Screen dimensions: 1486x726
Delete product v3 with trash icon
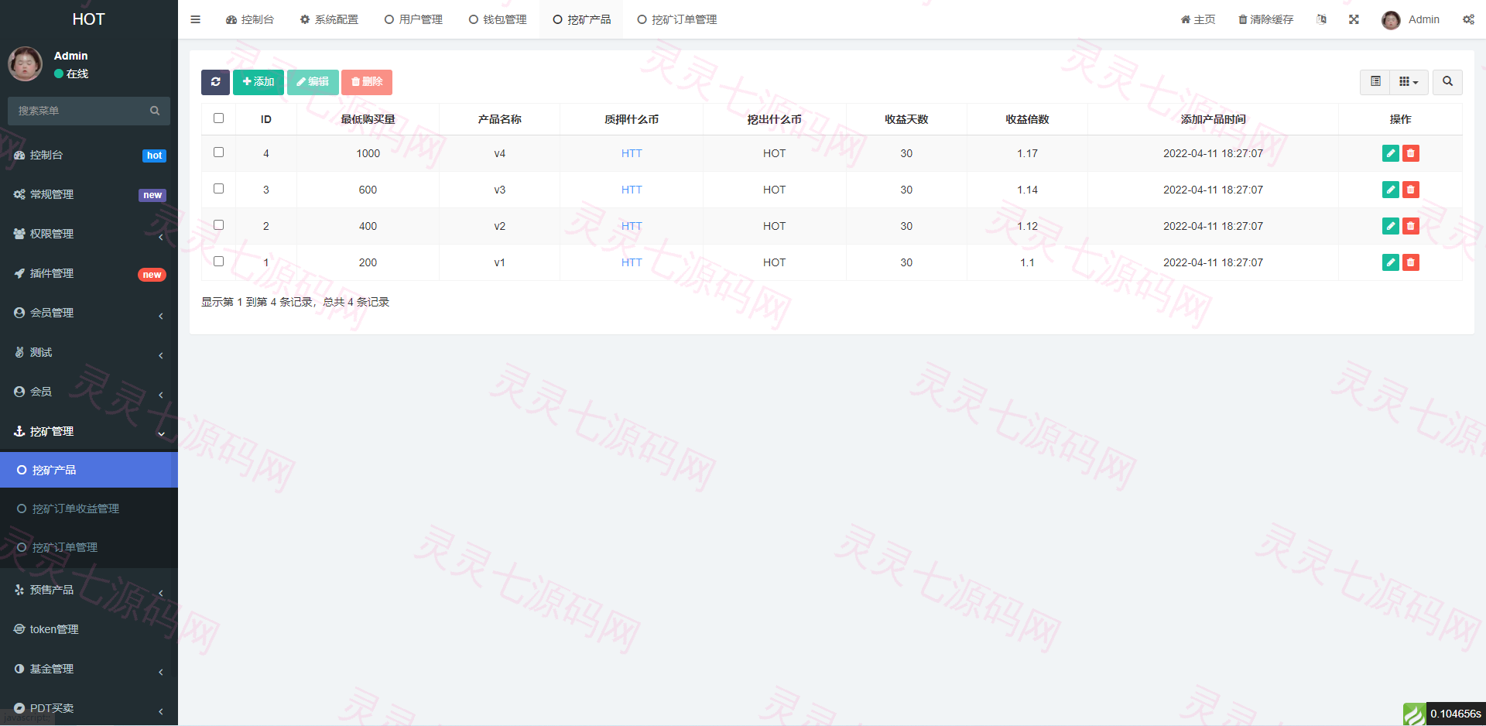pos(1411,190)
